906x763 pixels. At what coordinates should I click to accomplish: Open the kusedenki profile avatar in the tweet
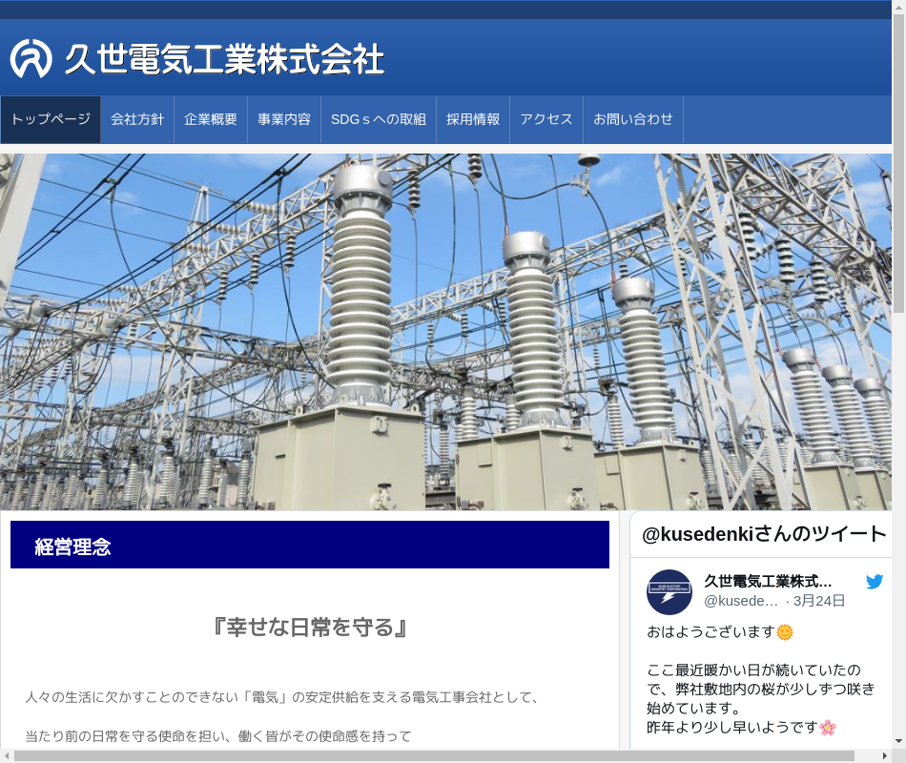coord(669,592)
